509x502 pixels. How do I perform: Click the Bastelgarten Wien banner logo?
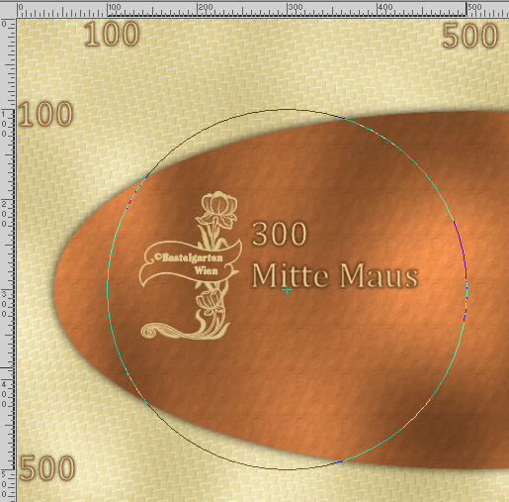191,264
